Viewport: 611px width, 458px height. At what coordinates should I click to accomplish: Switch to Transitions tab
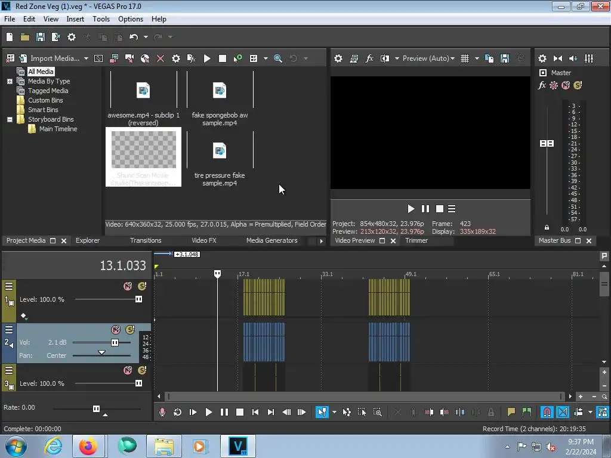coord(146,241)
